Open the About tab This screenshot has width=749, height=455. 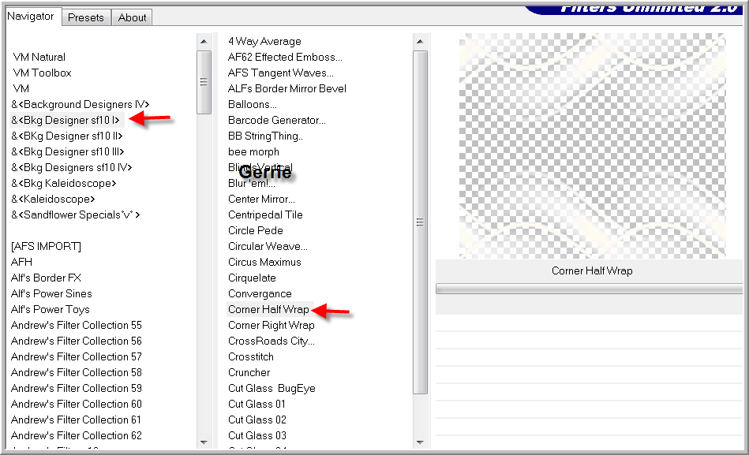pyautogui.click(x=133, y=17)
